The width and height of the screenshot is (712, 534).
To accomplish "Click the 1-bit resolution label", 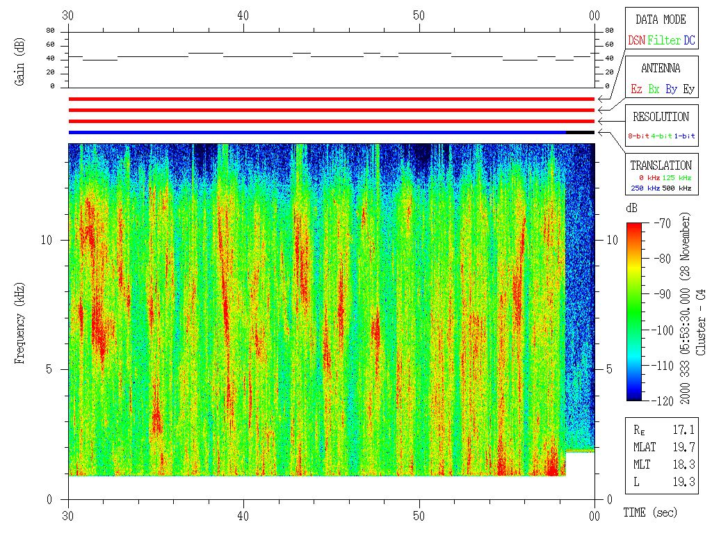I will click(x=685, y=136).
